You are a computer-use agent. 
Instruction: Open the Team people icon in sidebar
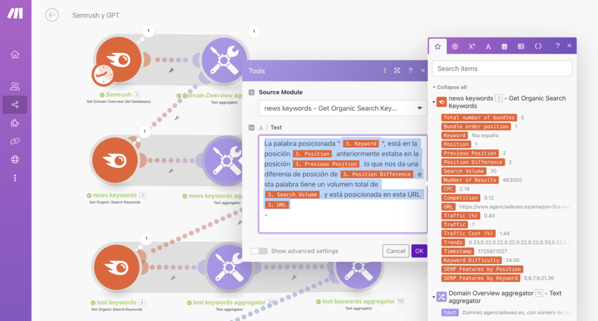pos(15,86)
